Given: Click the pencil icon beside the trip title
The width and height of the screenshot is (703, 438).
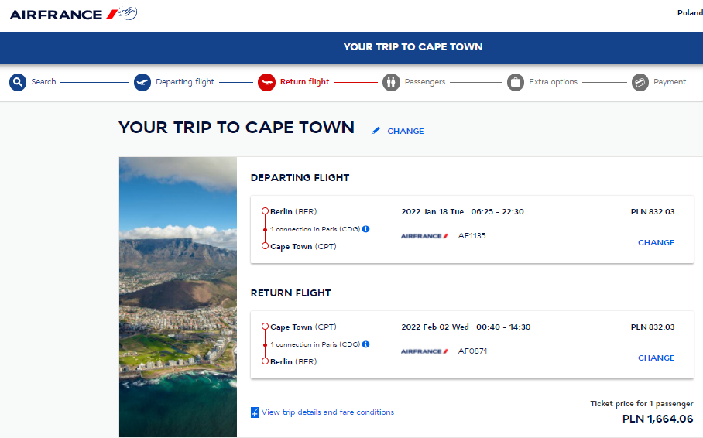Looking at the screenshot, I should coord(376,131).
